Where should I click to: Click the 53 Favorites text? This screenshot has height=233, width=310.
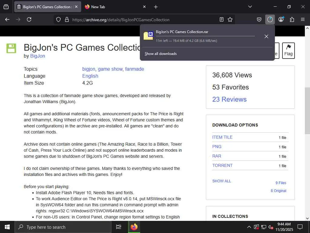click(230, 87)
